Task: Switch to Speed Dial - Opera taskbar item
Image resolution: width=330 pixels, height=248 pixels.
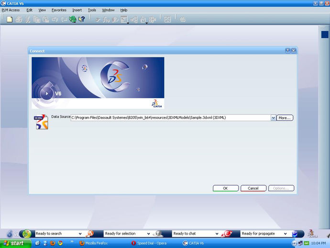Action: click(x=149, y=243)
